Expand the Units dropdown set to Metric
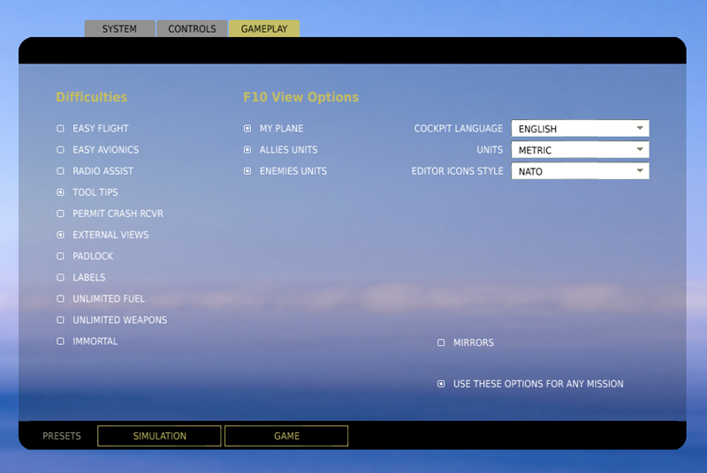 580,150
